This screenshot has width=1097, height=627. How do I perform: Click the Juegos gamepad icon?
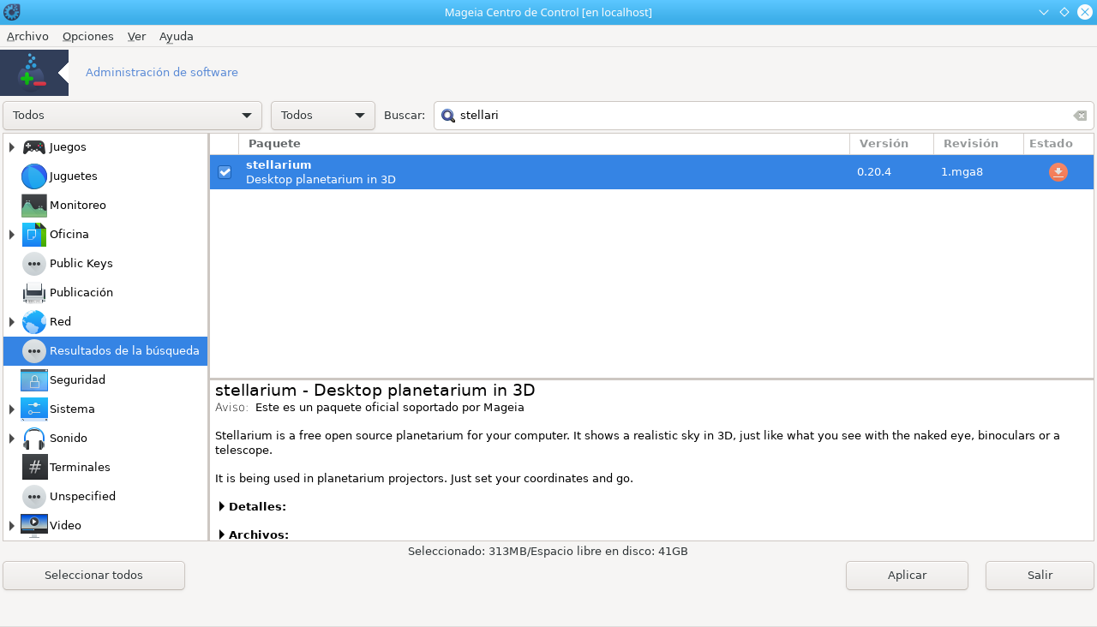[34, 147]
